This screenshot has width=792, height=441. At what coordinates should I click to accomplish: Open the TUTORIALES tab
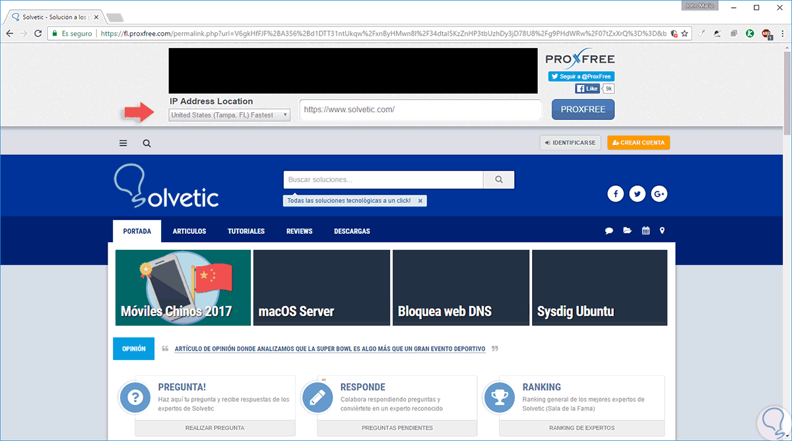click(x=246, y=231)
